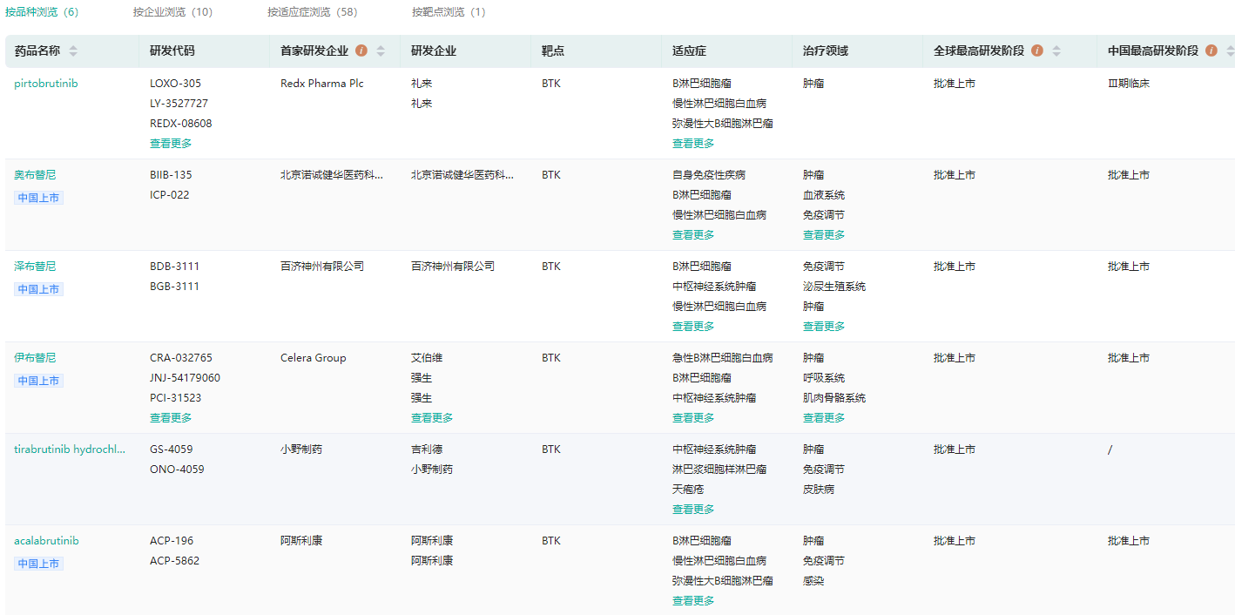1235x615 pixels.
Task: Expand more indications for acalabrutinib
Action: [693, 601]
